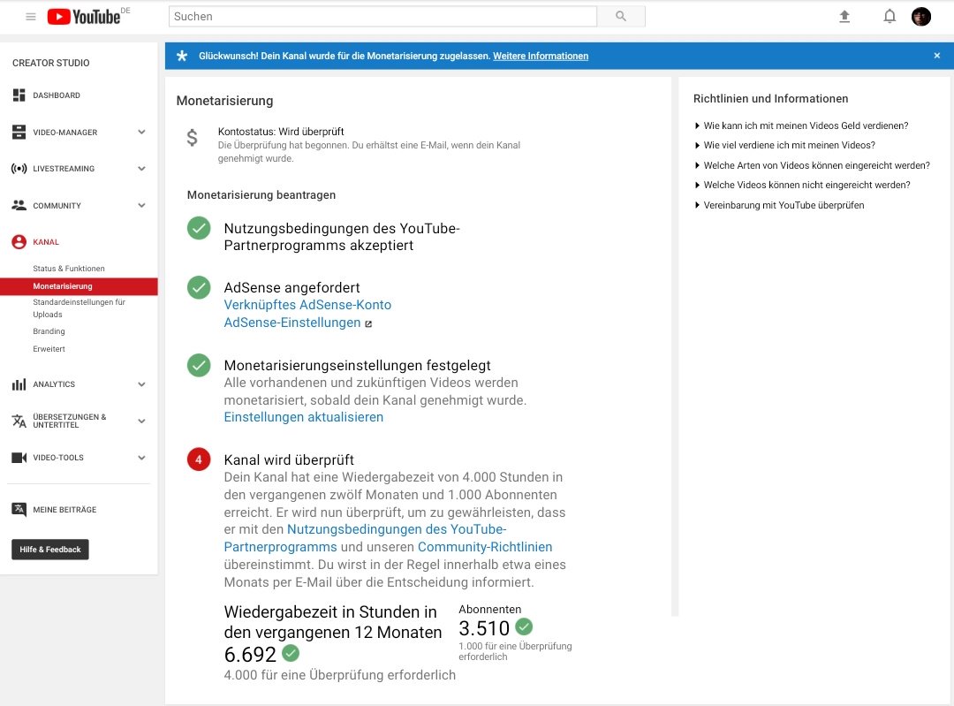Viewport: 954px width, 706px height.
Task: Click the external link icon beside AdSense-Einstellungen
Action: (x=368, y=323)
